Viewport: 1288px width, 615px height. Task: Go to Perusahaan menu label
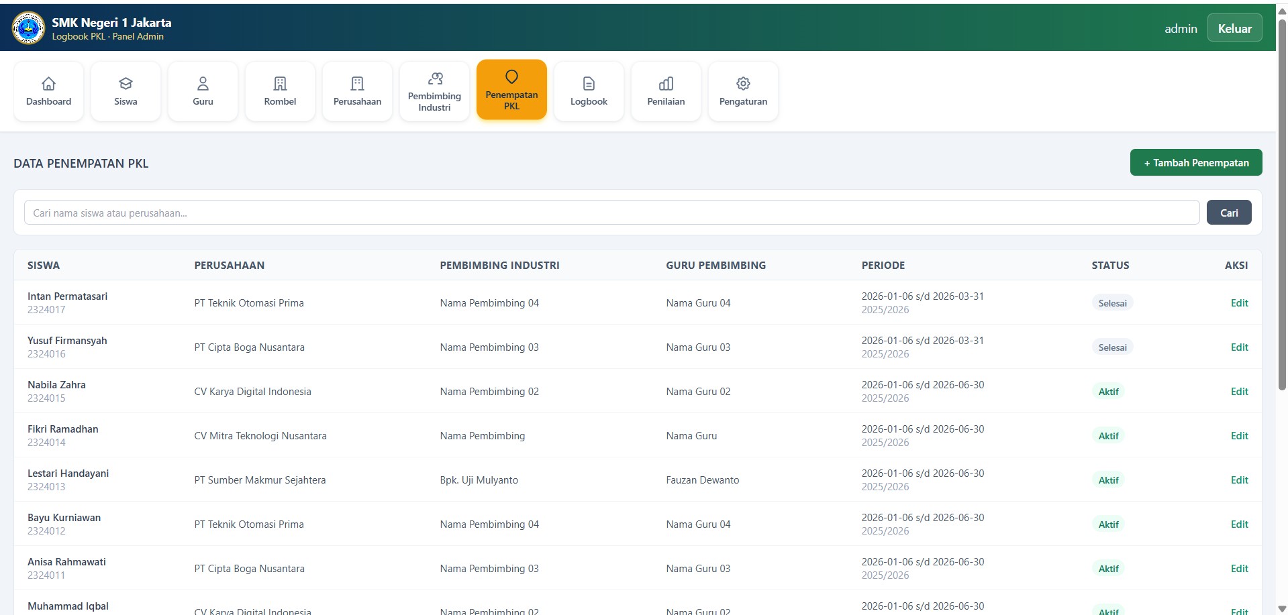[357, 101]
